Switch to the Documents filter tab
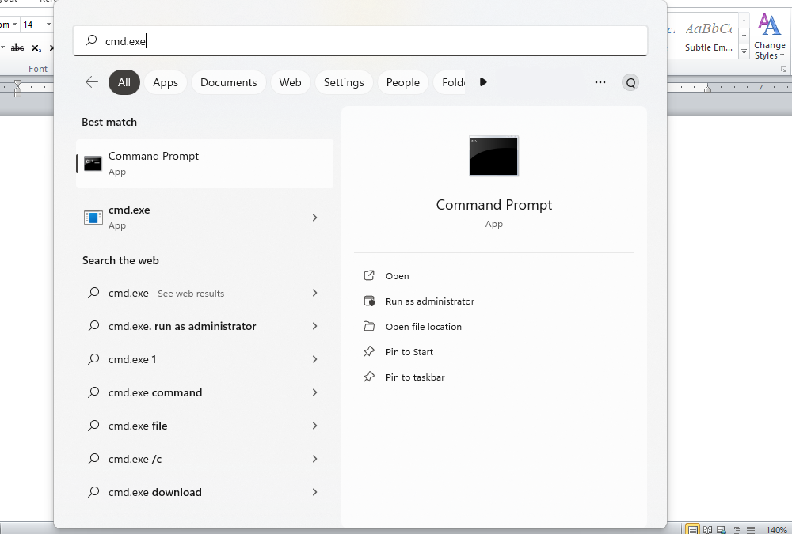The image size is (792, 534). click(x=228, y=82)
